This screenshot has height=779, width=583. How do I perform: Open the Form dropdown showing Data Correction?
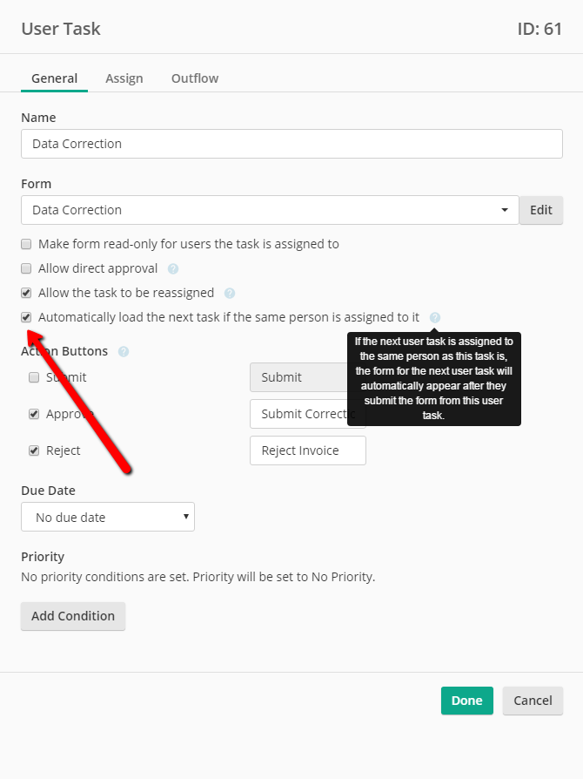point(270,210)
